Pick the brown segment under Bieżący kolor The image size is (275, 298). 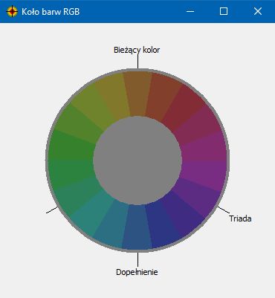pos(137,94)
